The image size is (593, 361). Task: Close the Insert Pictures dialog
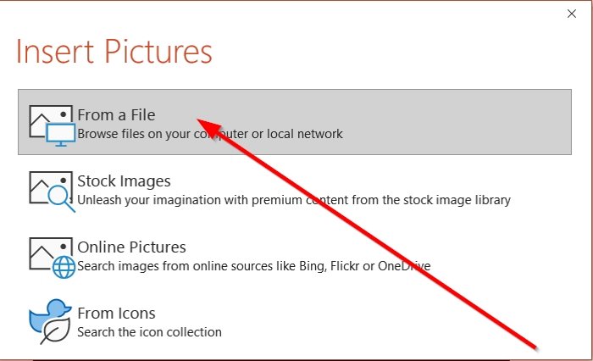pos(572,14)
